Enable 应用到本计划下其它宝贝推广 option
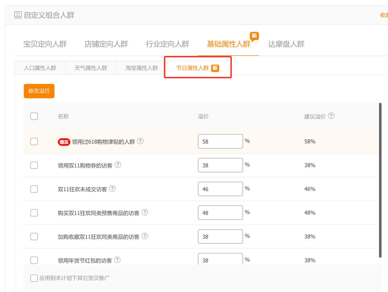 [x=34, y=277]
